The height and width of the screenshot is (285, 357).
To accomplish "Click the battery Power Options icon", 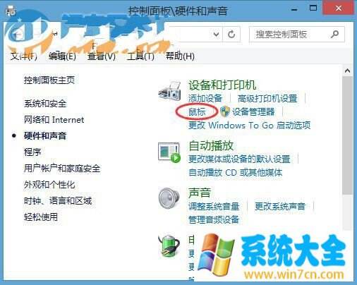I will pyautogui.click(x=169, y=246).
